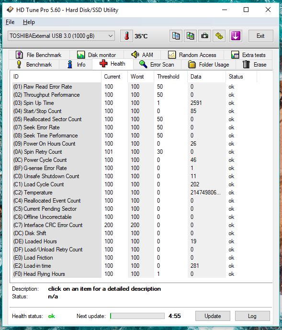Select the Load Cycle Count row

click(135, 184)
